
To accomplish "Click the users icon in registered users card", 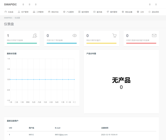I will [x=35, y=36].
